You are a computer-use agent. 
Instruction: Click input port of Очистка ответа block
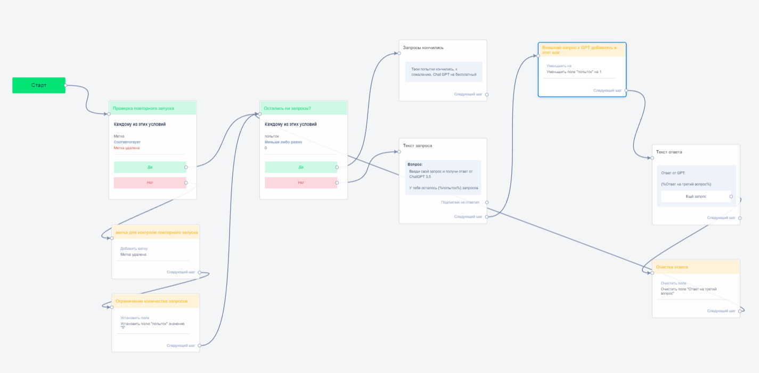pyautogui.click(x=652, y=272)
